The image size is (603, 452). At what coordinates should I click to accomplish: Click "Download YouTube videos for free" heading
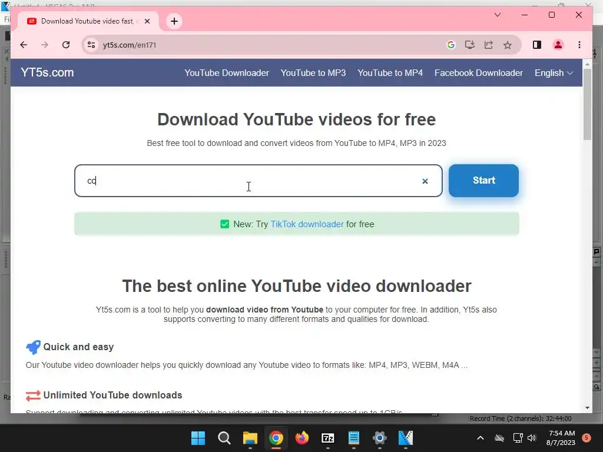(x=297, y=119)
